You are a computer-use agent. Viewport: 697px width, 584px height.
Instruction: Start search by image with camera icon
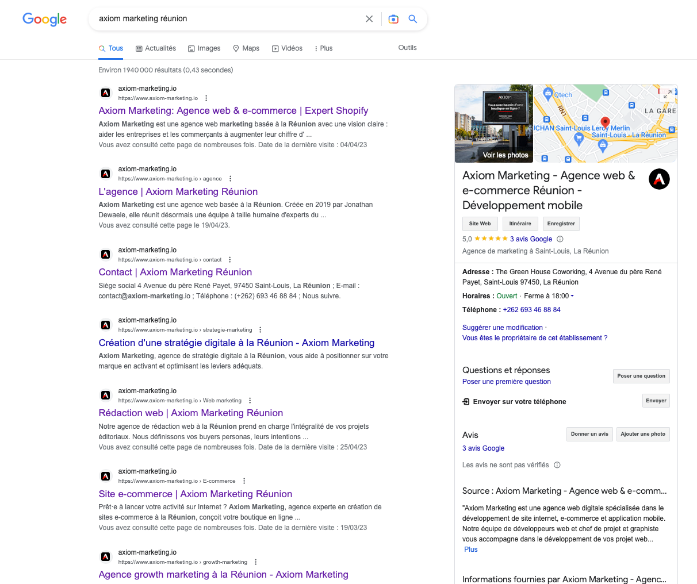point(393,19)
